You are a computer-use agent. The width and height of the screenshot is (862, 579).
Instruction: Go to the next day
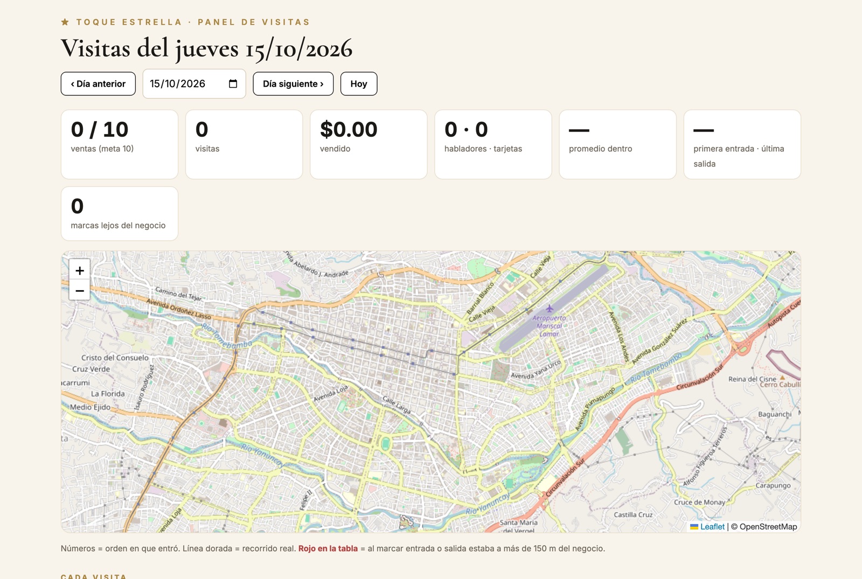(293, 83)
